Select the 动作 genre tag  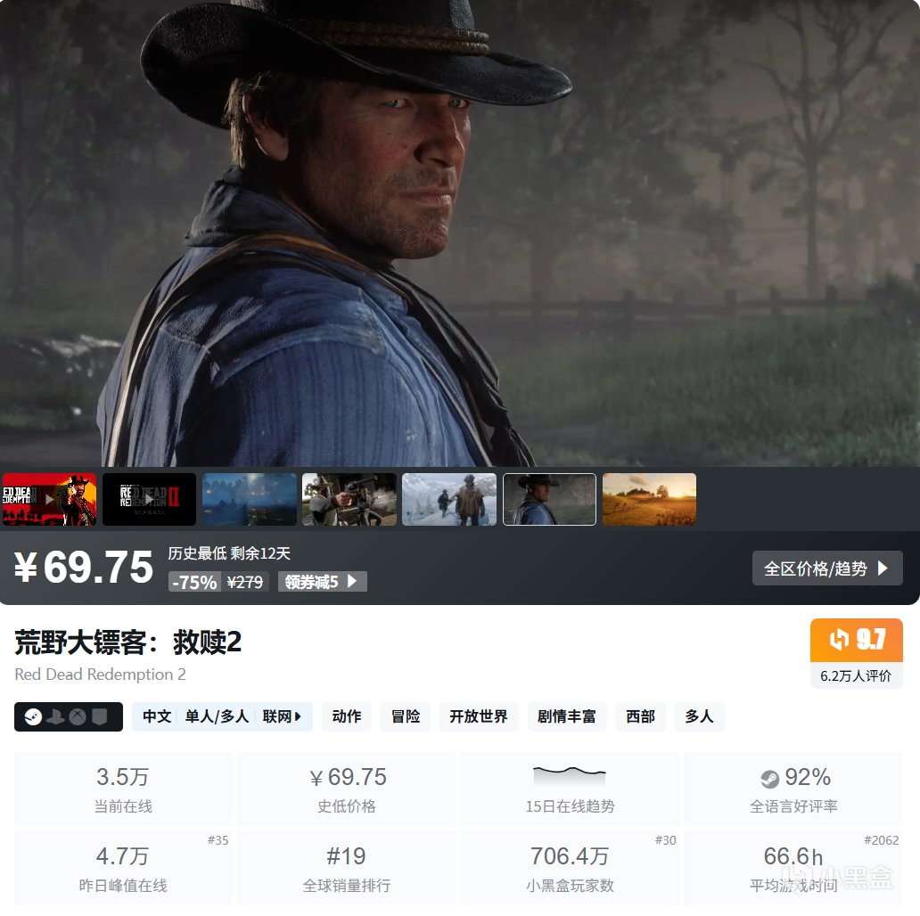pos(346,716)
